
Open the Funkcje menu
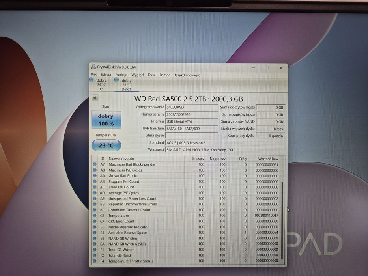121,75
